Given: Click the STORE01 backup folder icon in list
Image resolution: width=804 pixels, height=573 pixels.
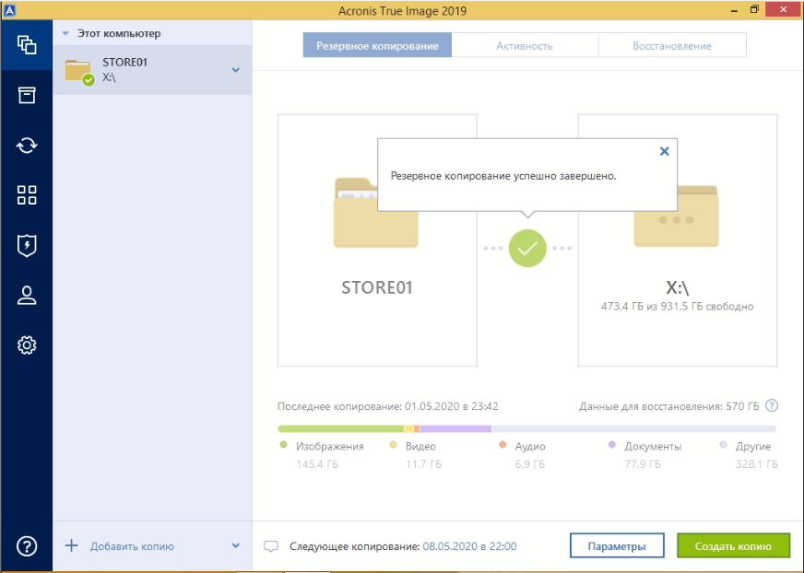Looking at the screenshot, I should (79, 72).
